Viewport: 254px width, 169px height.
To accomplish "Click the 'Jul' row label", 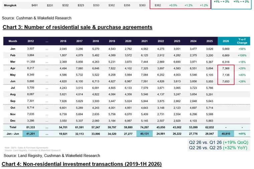I will click(x=13, y=88).
